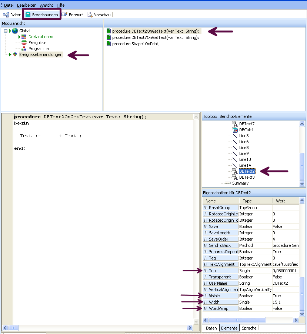This screenshot has height=334, width=307.
Task: Click the DBCalc1 calculator icon
Action: coord(235,130)
